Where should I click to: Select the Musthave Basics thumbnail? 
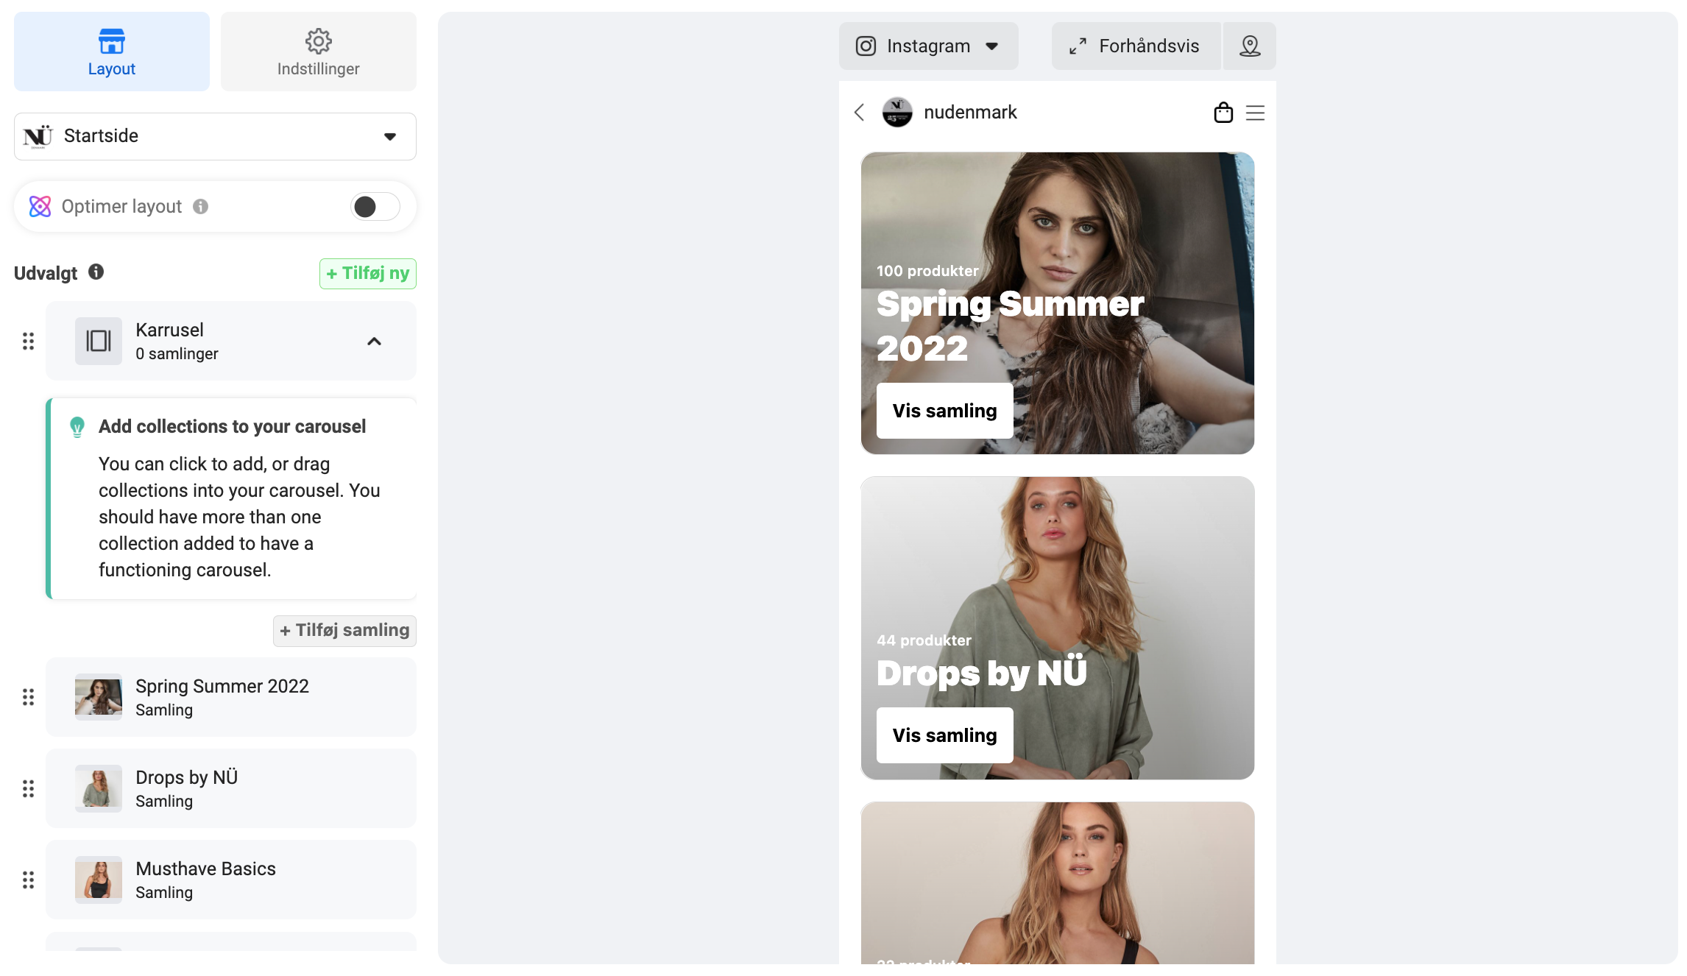(x=99, y=880)
